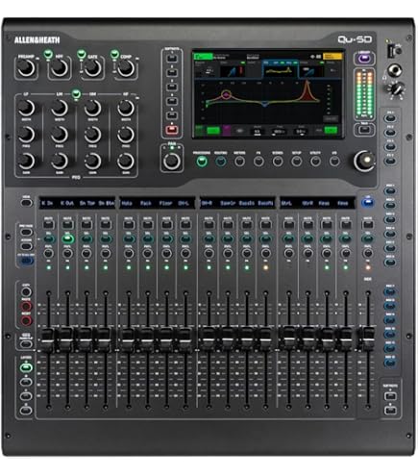Mute the LR master strip
The height and width of the screenshot is (476, 418).
pyautogui.click(x=368, y=224)
